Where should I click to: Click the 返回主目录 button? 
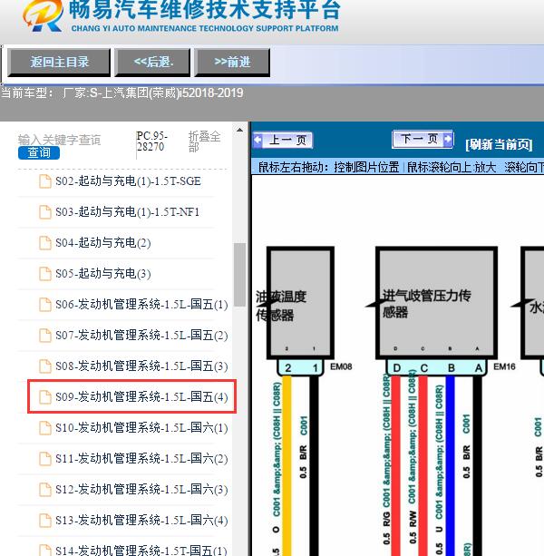pos(59,63)
